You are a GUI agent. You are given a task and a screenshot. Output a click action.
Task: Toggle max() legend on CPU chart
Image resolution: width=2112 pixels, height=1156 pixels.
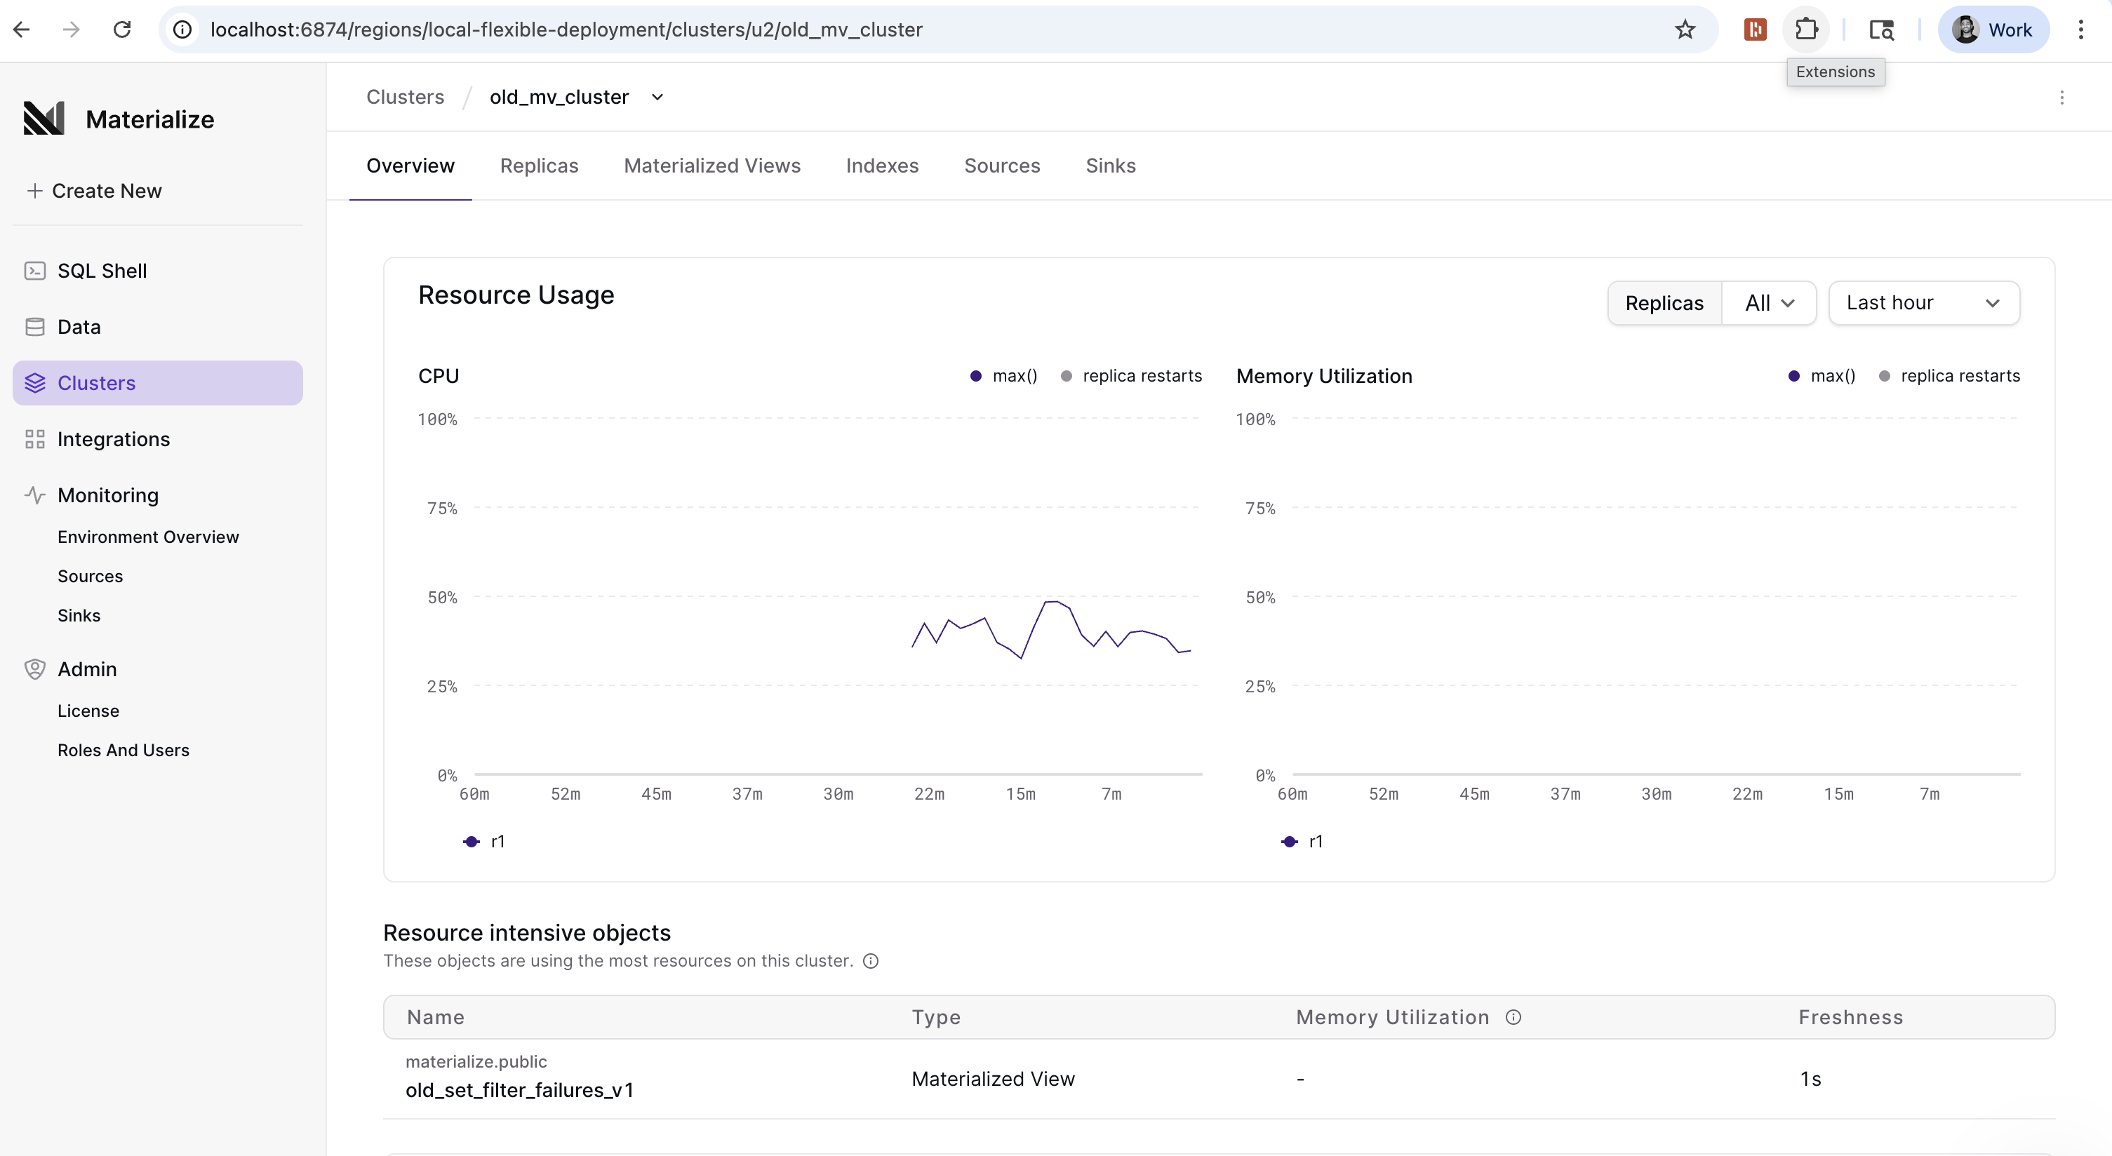point(1003,376)
